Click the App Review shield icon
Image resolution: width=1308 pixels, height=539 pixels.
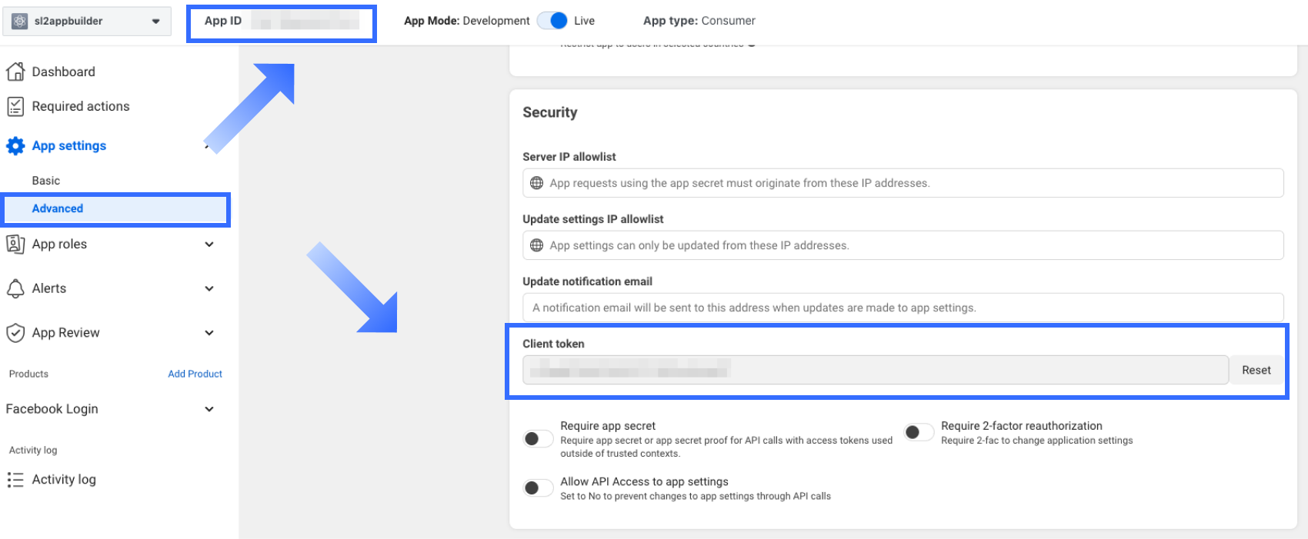[15, 333]
